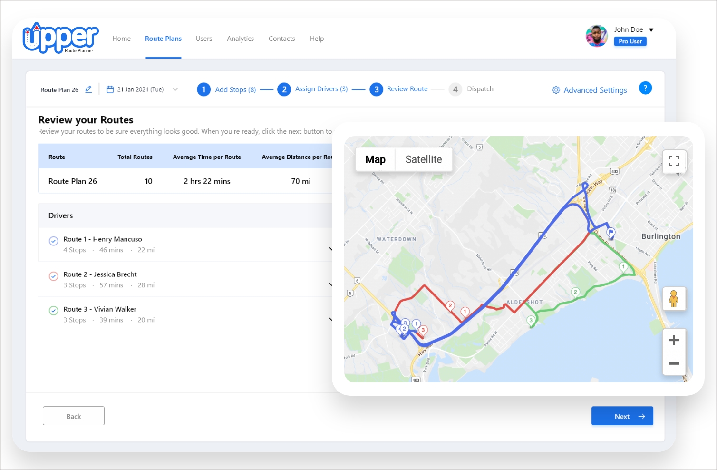Click step 2 circle for Assign Drivers
Image resolution: width=717 pixels, height=470 pixels.
pyautogui.click(x=284, y=89)
